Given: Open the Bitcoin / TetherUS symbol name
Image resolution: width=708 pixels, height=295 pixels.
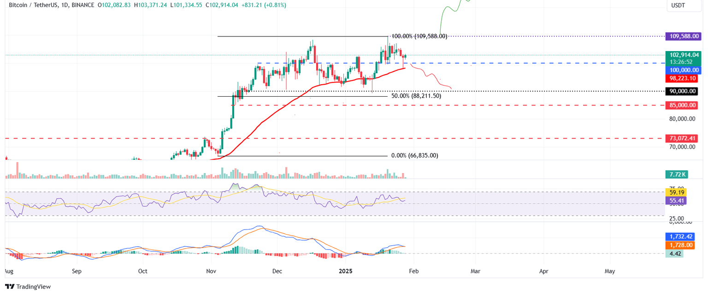Looking at the screenshot, I should 35,5.
